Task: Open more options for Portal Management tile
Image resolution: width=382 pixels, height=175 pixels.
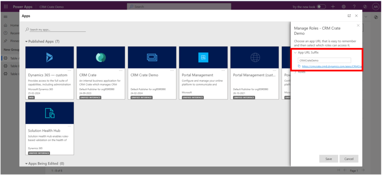Action: click(223, 70)
